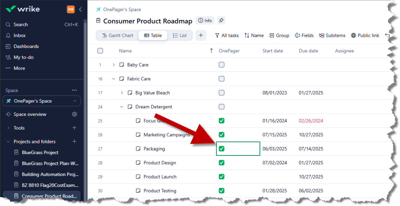
Task: Click the Assignee column header
Action: point(344,51)
